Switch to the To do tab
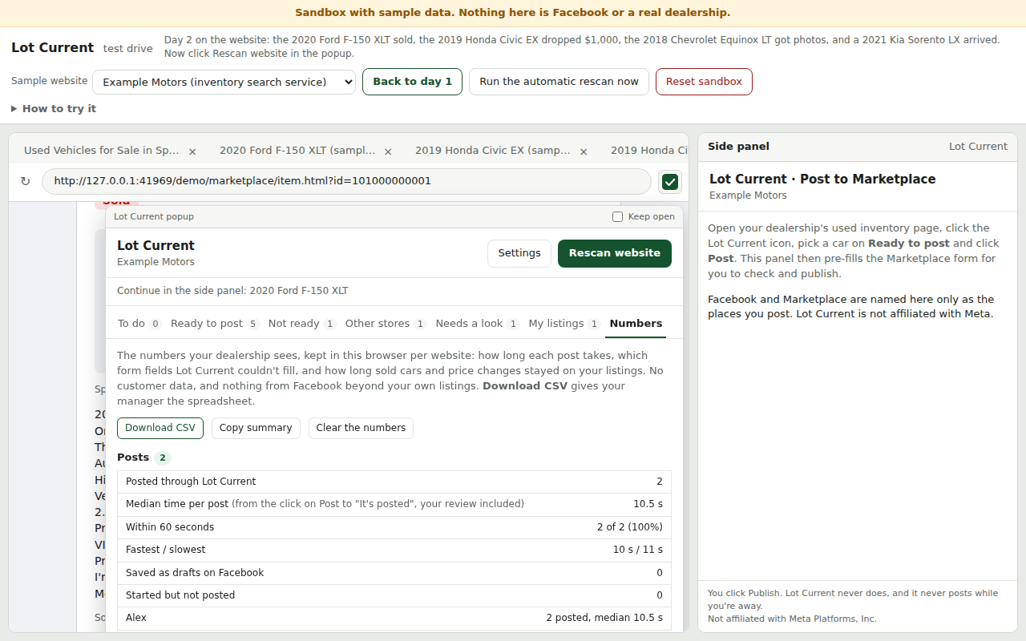The image size is (1026, 641). click(139, 324)
